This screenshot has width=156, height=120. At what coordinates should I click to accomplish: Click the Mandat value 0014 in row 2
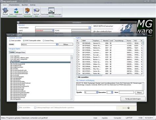pos(107,45)
